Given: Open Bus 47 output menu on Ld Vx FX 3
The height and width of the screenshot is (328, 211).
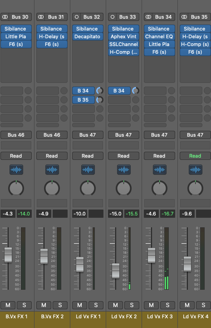Looking at the screenshot, I should [159, 135].
